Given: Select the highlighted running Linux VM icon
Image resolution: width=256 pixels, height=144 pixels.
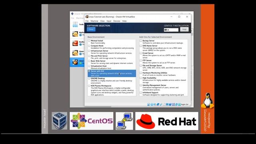Looking at the screenshot, I should click(75, 62).
